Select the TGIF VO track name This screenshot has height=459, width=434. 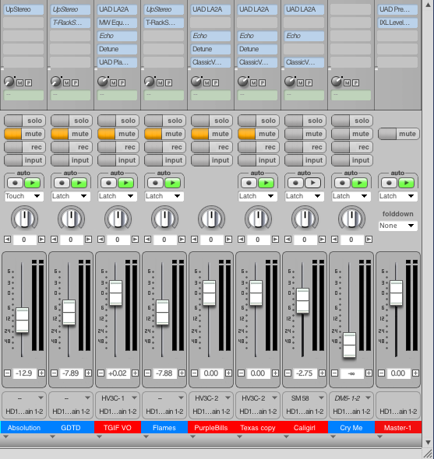coord(118,428)
